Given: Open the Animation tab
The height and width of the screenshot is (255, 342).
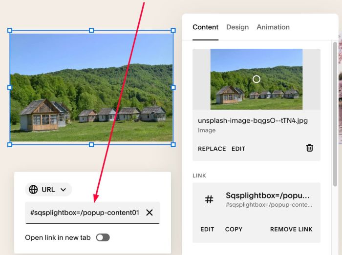Looking at the screenshot, I should point(273,27).
